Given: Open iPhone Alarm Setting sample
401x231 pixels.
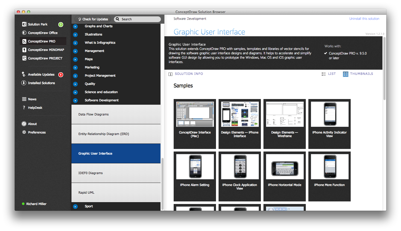Looking at the screenshot, I should pos(195,176).
